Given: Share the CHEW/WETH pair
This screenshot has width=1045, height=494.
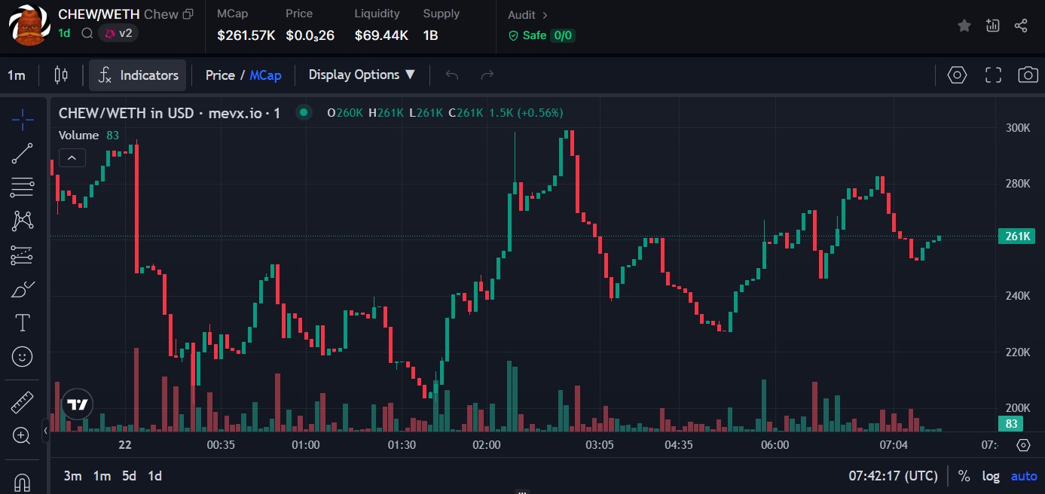Looking at the screenshot, I should coord(1021,26).
